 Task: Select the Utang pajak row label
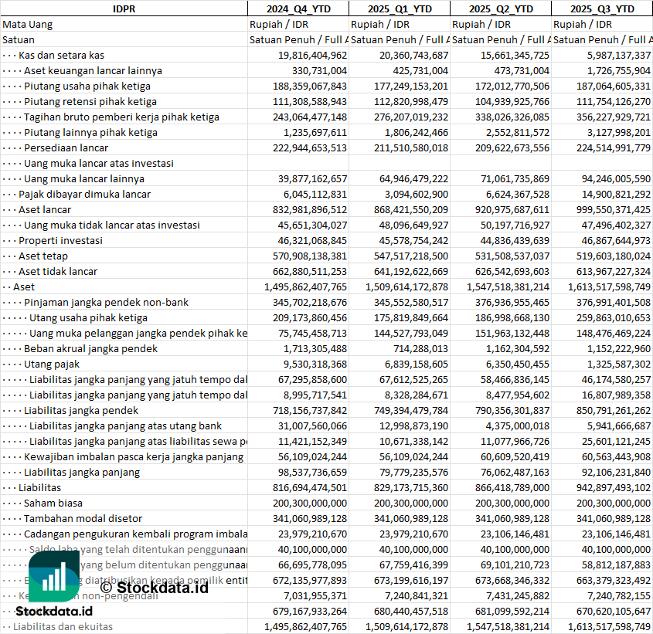[x=52, y=364]
